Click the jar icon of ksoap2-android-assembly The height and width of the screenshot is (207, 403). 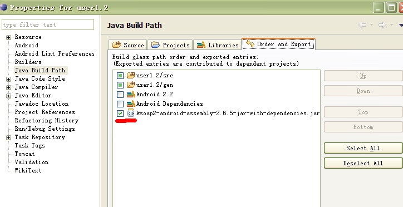click(131, 114)
